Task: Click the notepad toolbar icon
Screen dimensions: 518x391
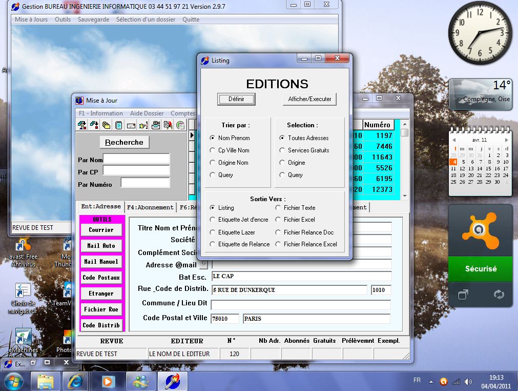Action: (x=119, y=125)
